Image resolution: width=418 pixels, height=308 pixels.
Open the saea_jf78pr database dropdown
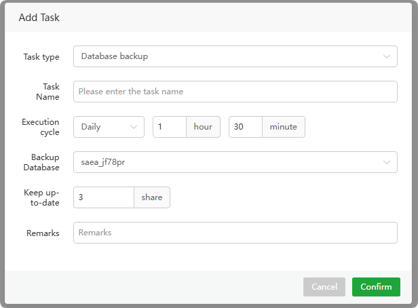click(231, 162)
